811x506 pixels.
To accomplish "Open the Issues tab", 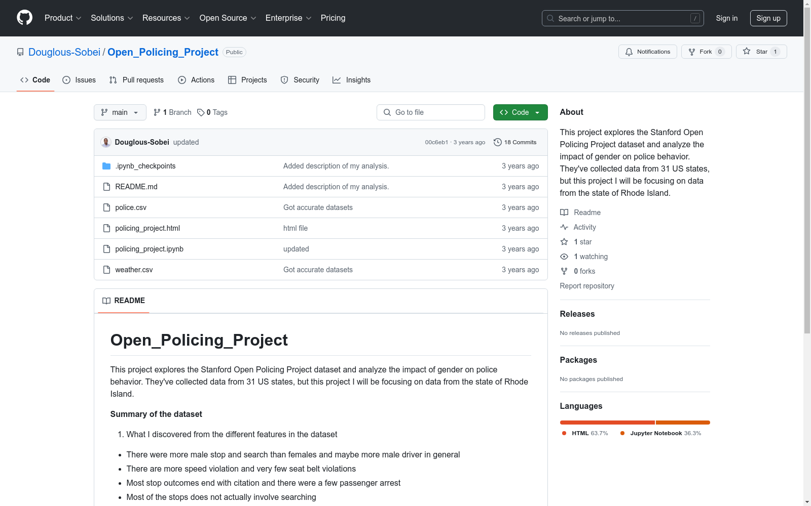I will (79, 80).
